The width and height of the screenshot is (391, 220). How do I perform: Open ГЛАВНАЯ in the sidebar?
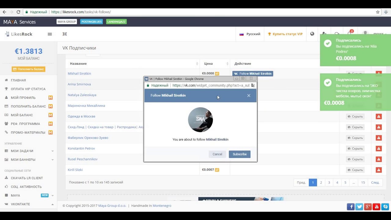pyautogui.click(x=18, y=80)
